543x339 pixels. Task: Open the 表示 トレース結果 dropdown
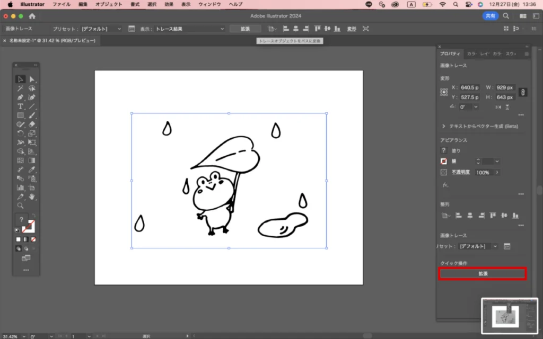click(189, 29)
